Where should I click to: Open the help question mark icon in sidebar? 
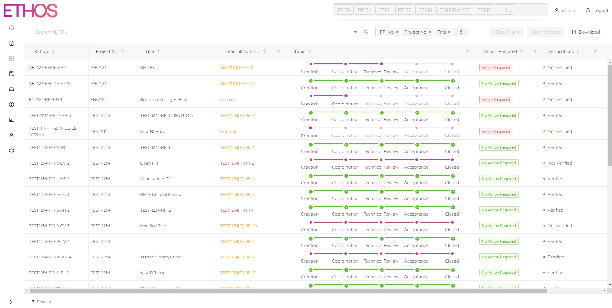tap(12, 28)
